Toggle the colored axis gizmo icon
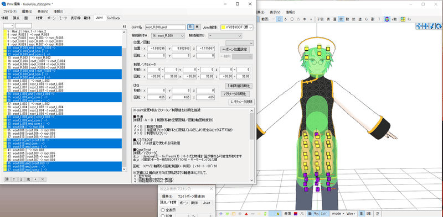The height and width of the screenshot is (217, 443). click(387, 19)
